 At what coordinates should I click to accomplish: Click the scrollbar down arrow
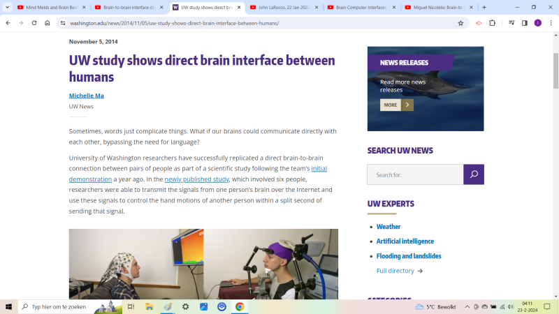click(556, 296)
